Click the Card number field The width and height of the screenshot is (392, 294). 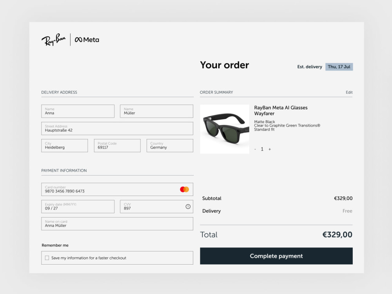pyautogui.click(x=117, y=189)
